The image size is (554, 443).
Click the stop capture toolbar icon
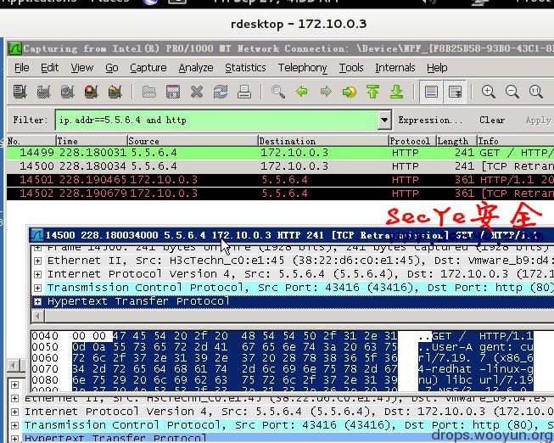point(91,92)
